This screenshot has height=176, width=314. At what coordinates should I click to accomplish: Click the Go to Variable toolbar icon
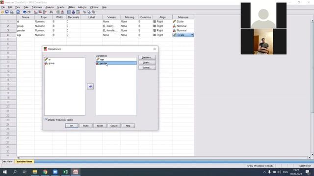[x=40, y=12]
